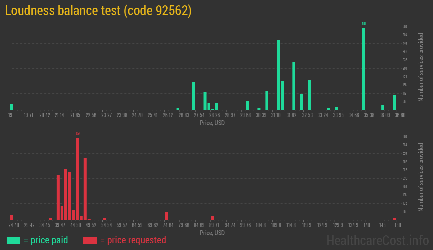433x250 pixels.
Task: Click the chart title 'Loudness balance test (code 92562)'
Action: [99, 10]
